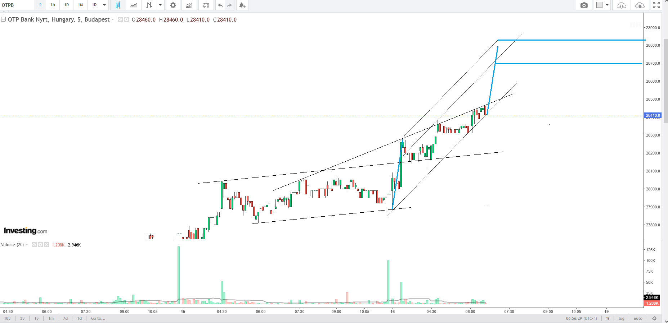The height and width of the screenshot is (323, 668).
Task: Enter fullscreen chart mode
Action: 656,5
